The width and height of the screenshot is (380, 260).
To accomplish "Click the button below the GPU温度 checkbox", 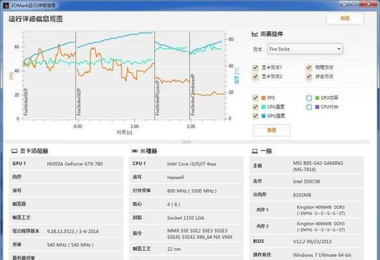I will tap(271, 130).
